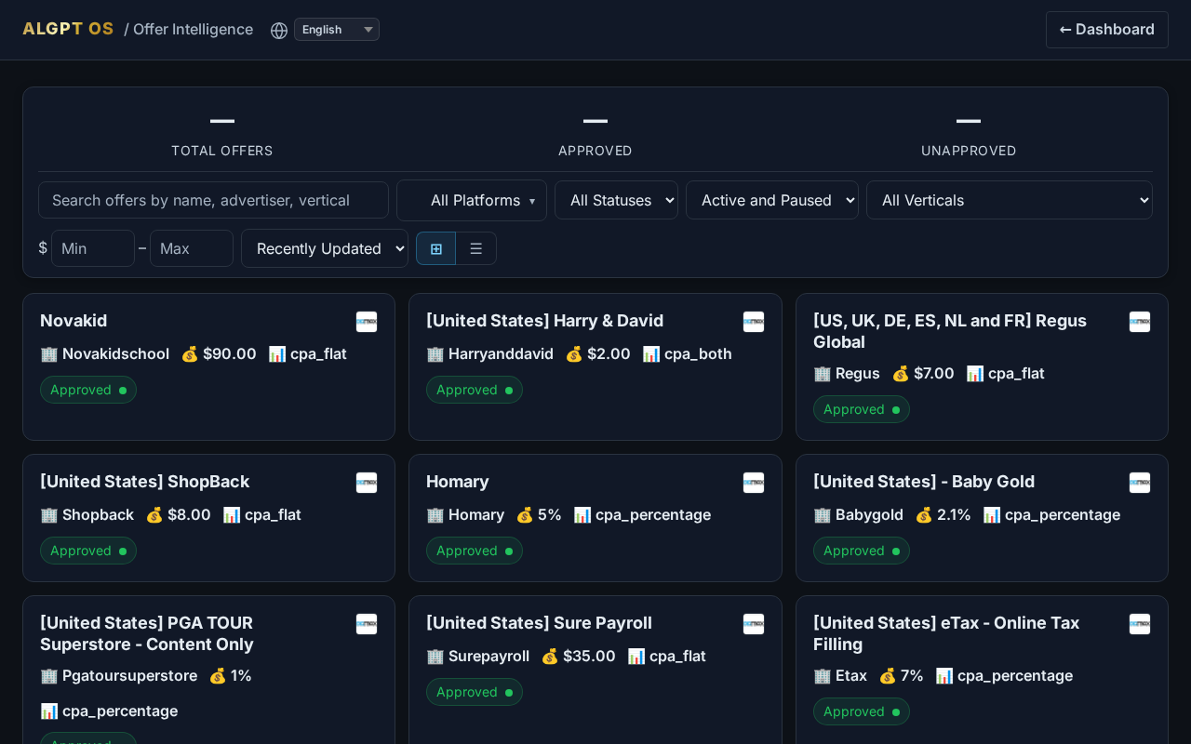
Task: Open the Homary offer title
Action: 458,482
